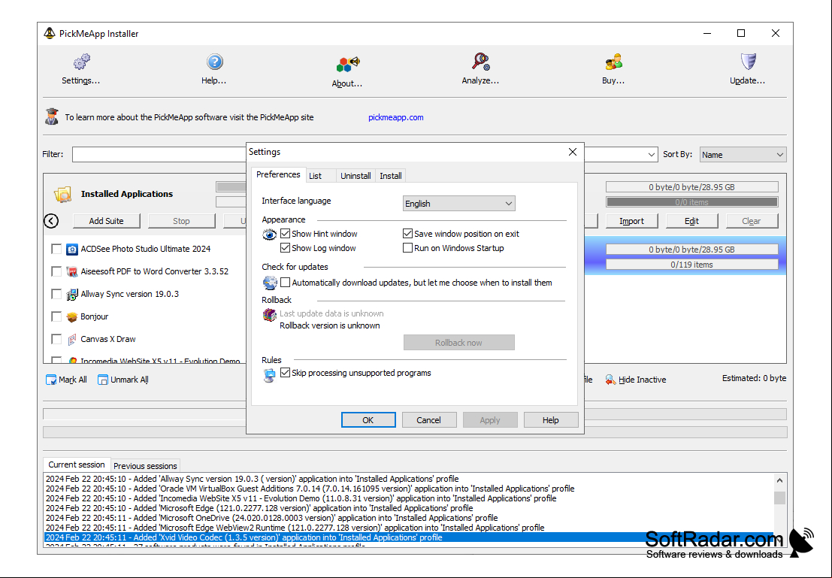Image resolution: width=832 pixels, height=578 pixels.
Task: Toggle Show Hint window checkbox
Action: pyautogui.click(x=285, y=234)
